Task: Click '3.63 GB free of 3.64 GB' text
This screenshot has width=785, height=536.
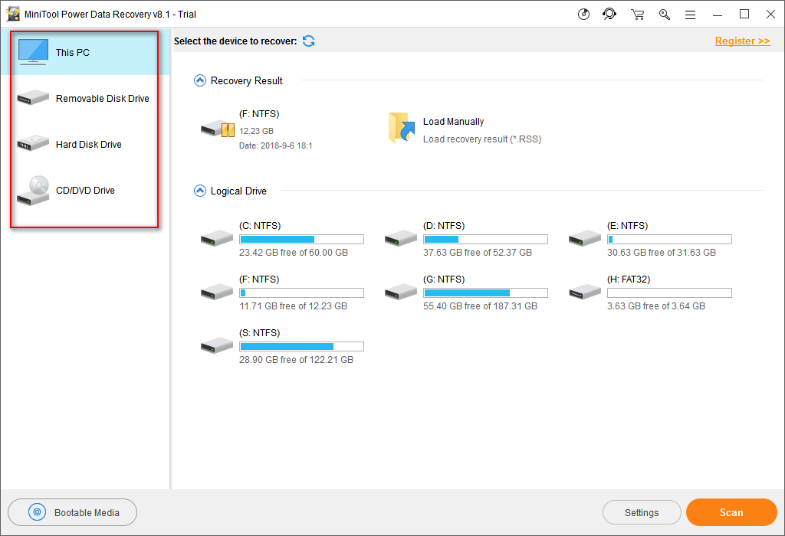Action: point(656,306)
